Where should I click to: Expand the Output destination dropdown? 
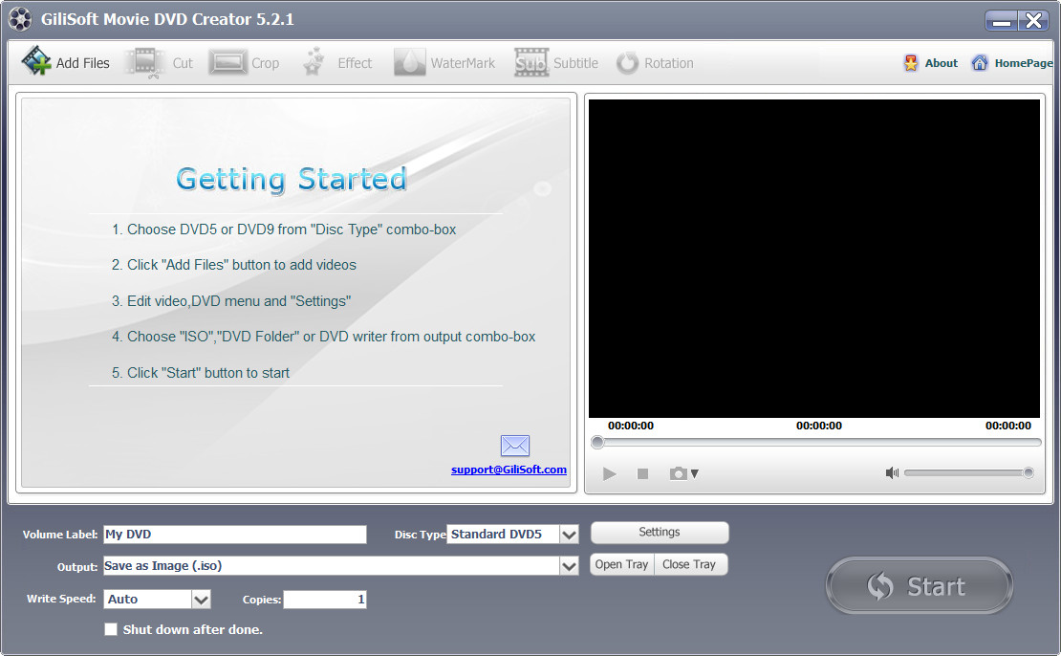click(x=569, y=566)
